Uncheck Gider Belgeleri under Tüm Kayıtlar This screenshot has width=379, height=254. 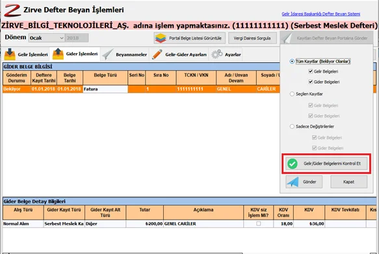(x=311, y=82)
